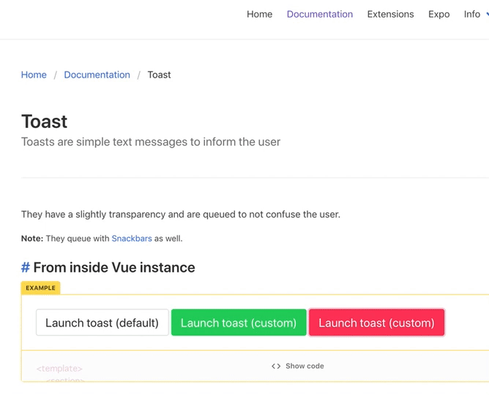The width and height of the screenshot is (489, 395).
Task: Navigate to the Expo page
Action: click(439, 14)
